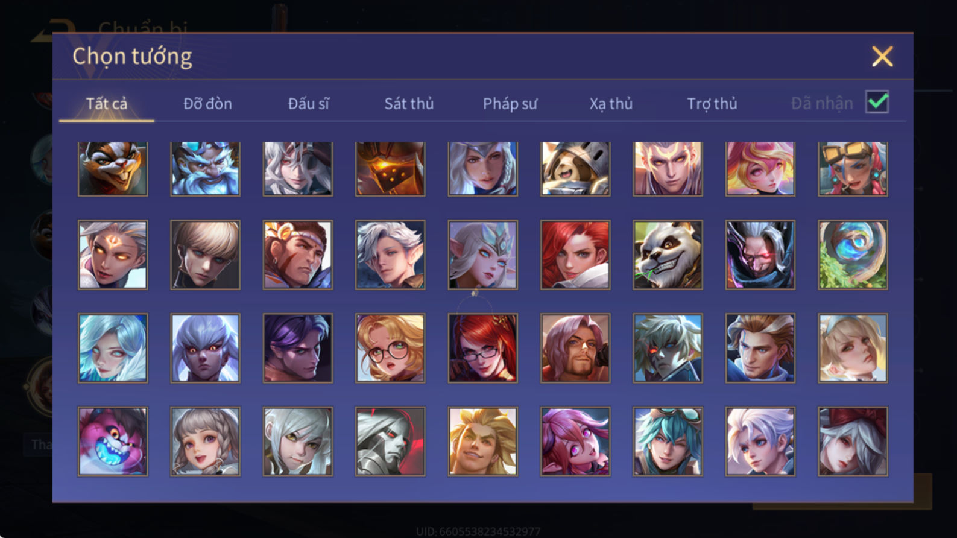The height and width of the screenshot is (538, 957).
Task: Switch to the Đỡ đòn tab
Action: click(x=207, y=104)
